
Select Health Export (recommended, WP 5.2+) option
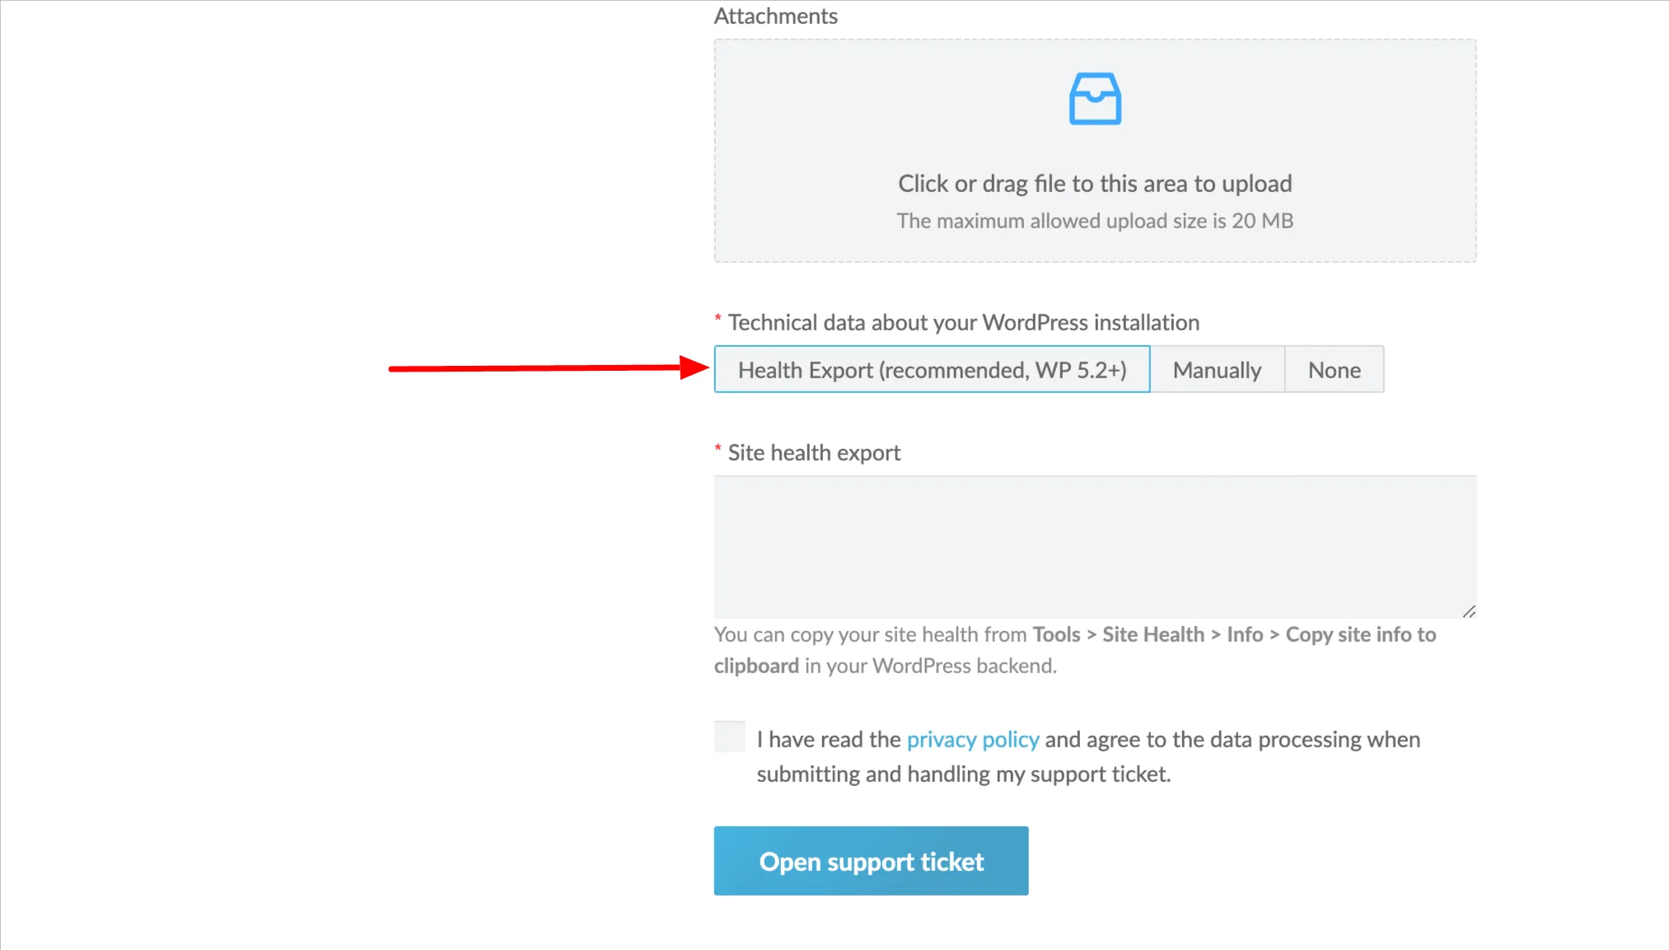[932, 370]
